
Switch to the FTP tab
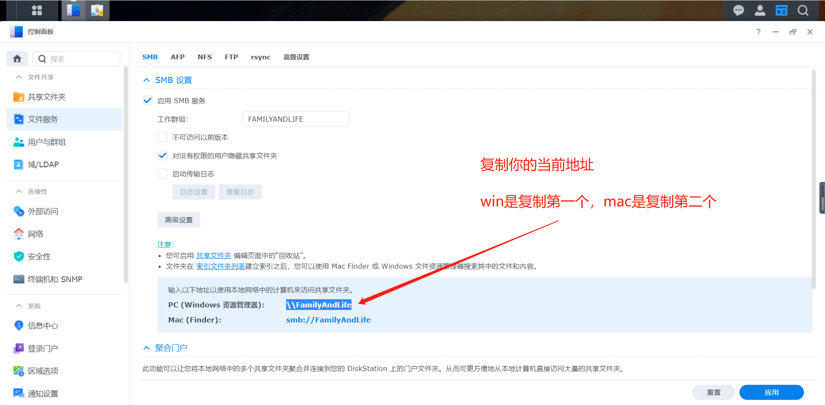(x=231, y=57)
